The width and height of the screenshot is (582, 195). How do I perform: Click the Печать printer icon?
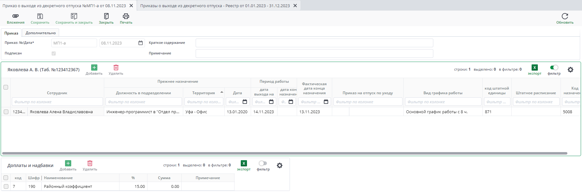tap(126, 16)
